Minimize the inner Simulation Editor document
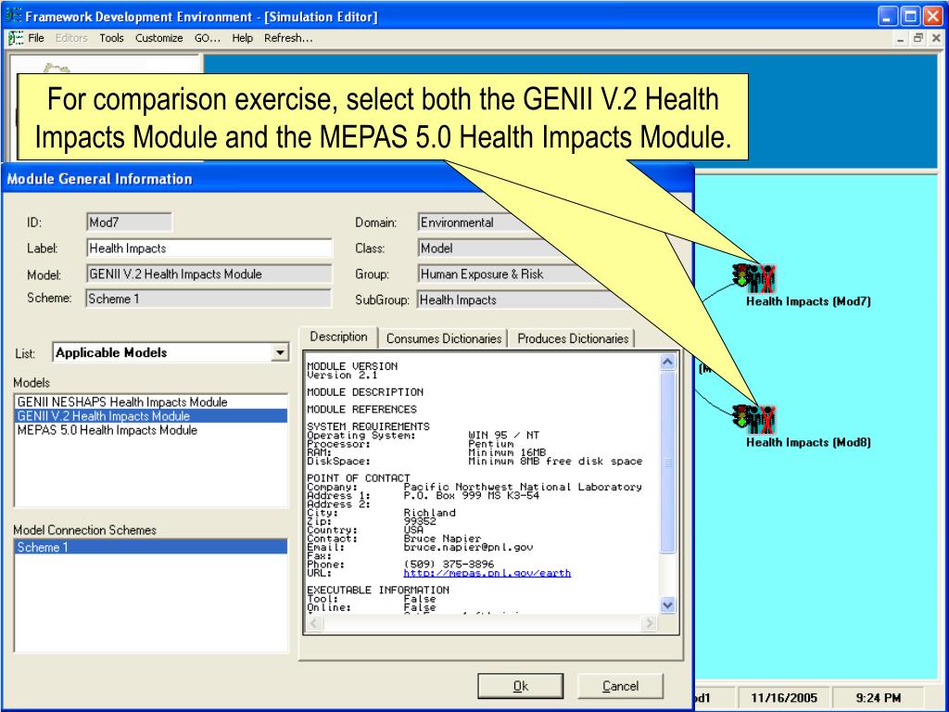 901,38
